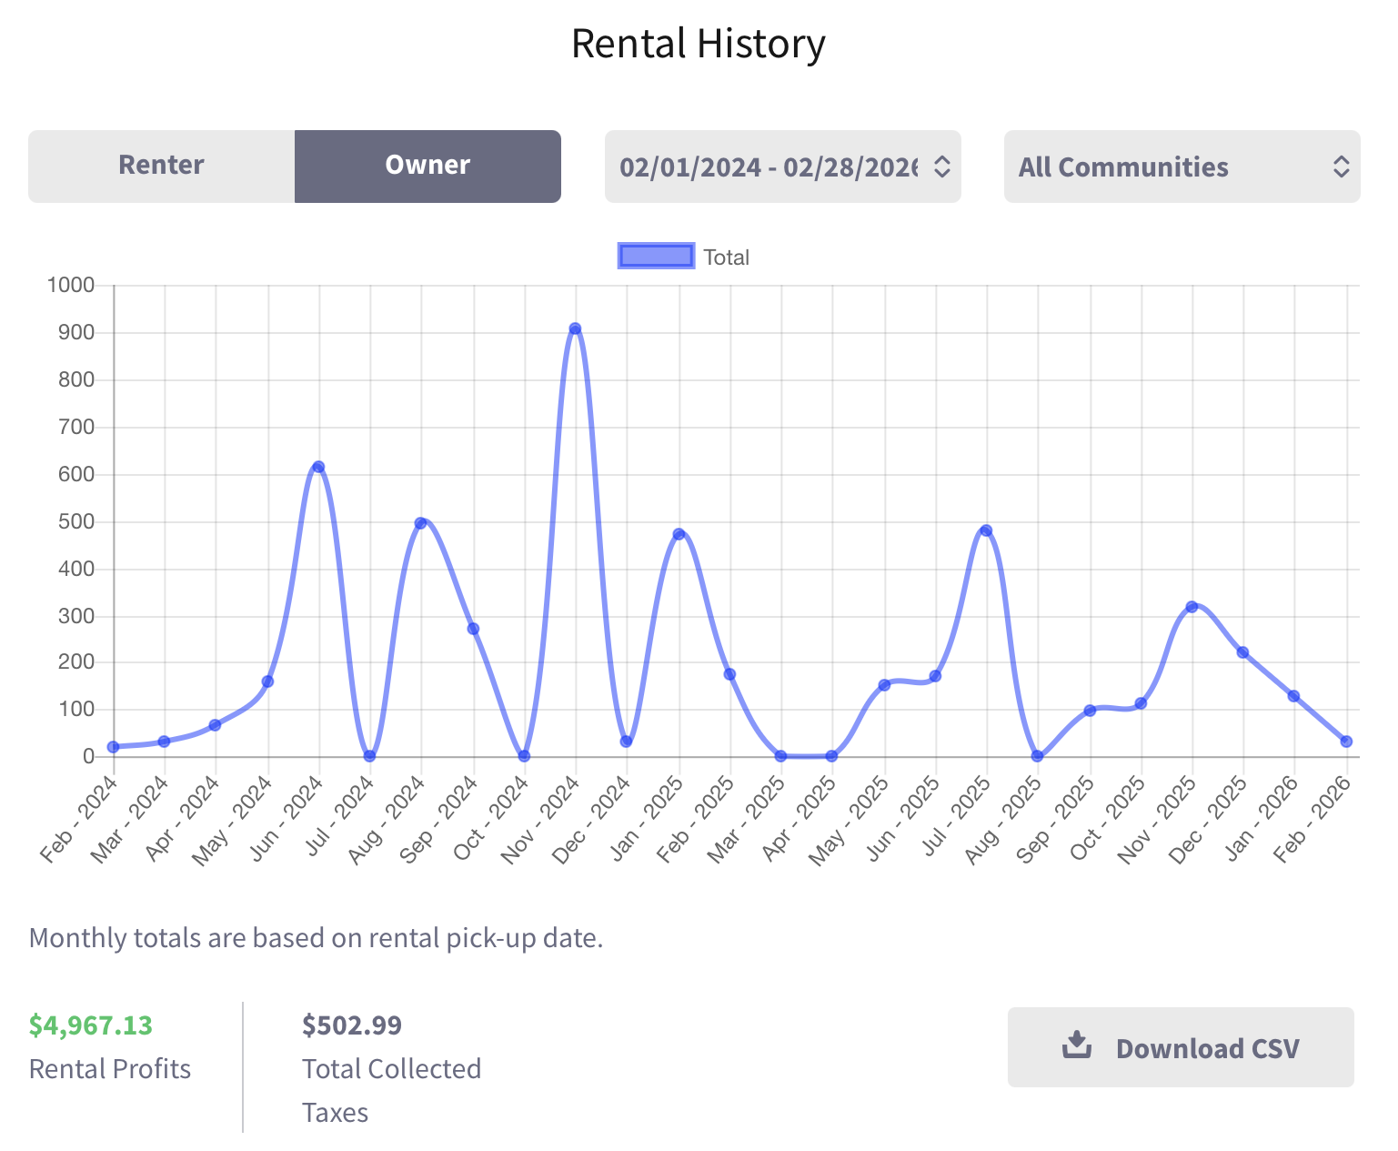Click the Total legend color box
1398x1151 pixels.
tap(656, 256)
